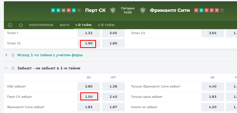This screenshot has width=237, height=113.
Task: Select Тотал 1.5 odds 1.90
Action: pos(89,43)
